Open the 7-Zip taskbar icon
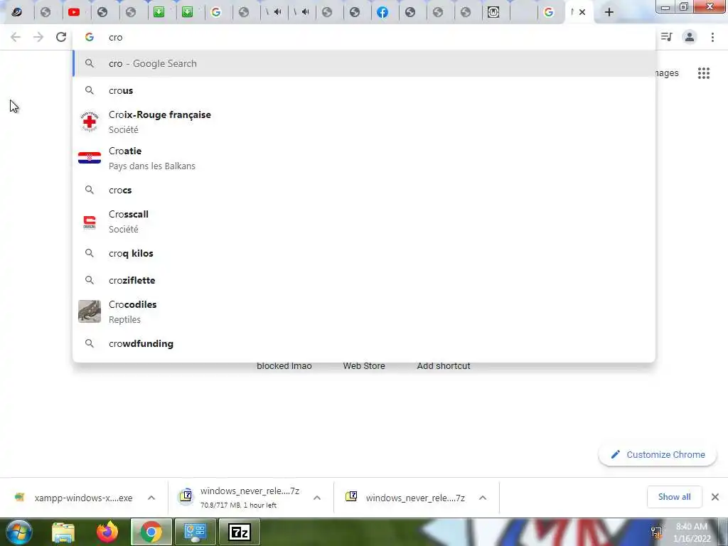The width and height of the screenshot is (728, 546). pos(240,532)
